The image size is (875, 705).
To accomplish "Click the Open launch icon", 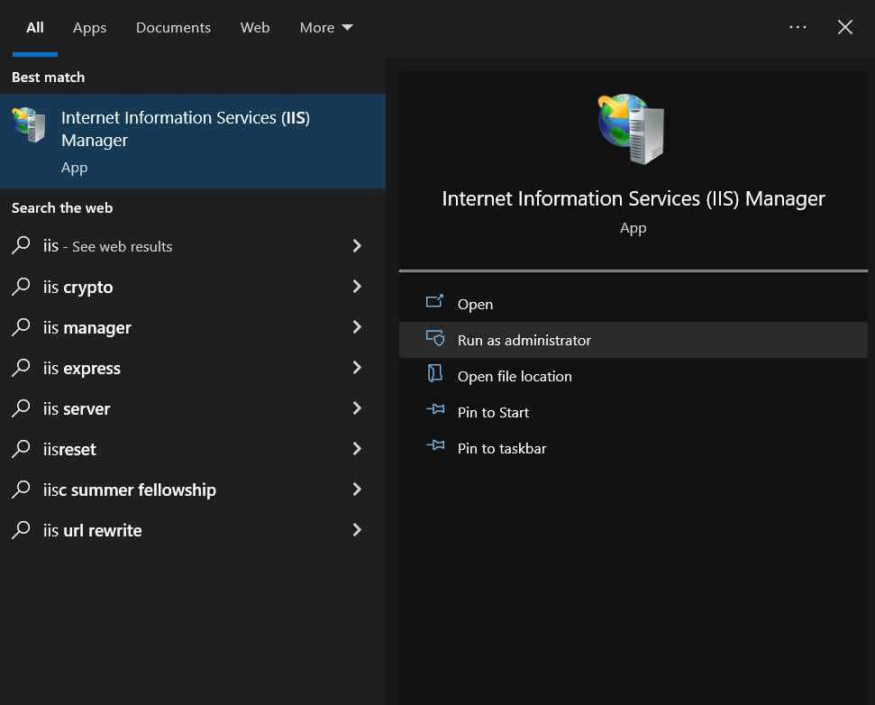I will pyautogui.click(x=435, y=303).
